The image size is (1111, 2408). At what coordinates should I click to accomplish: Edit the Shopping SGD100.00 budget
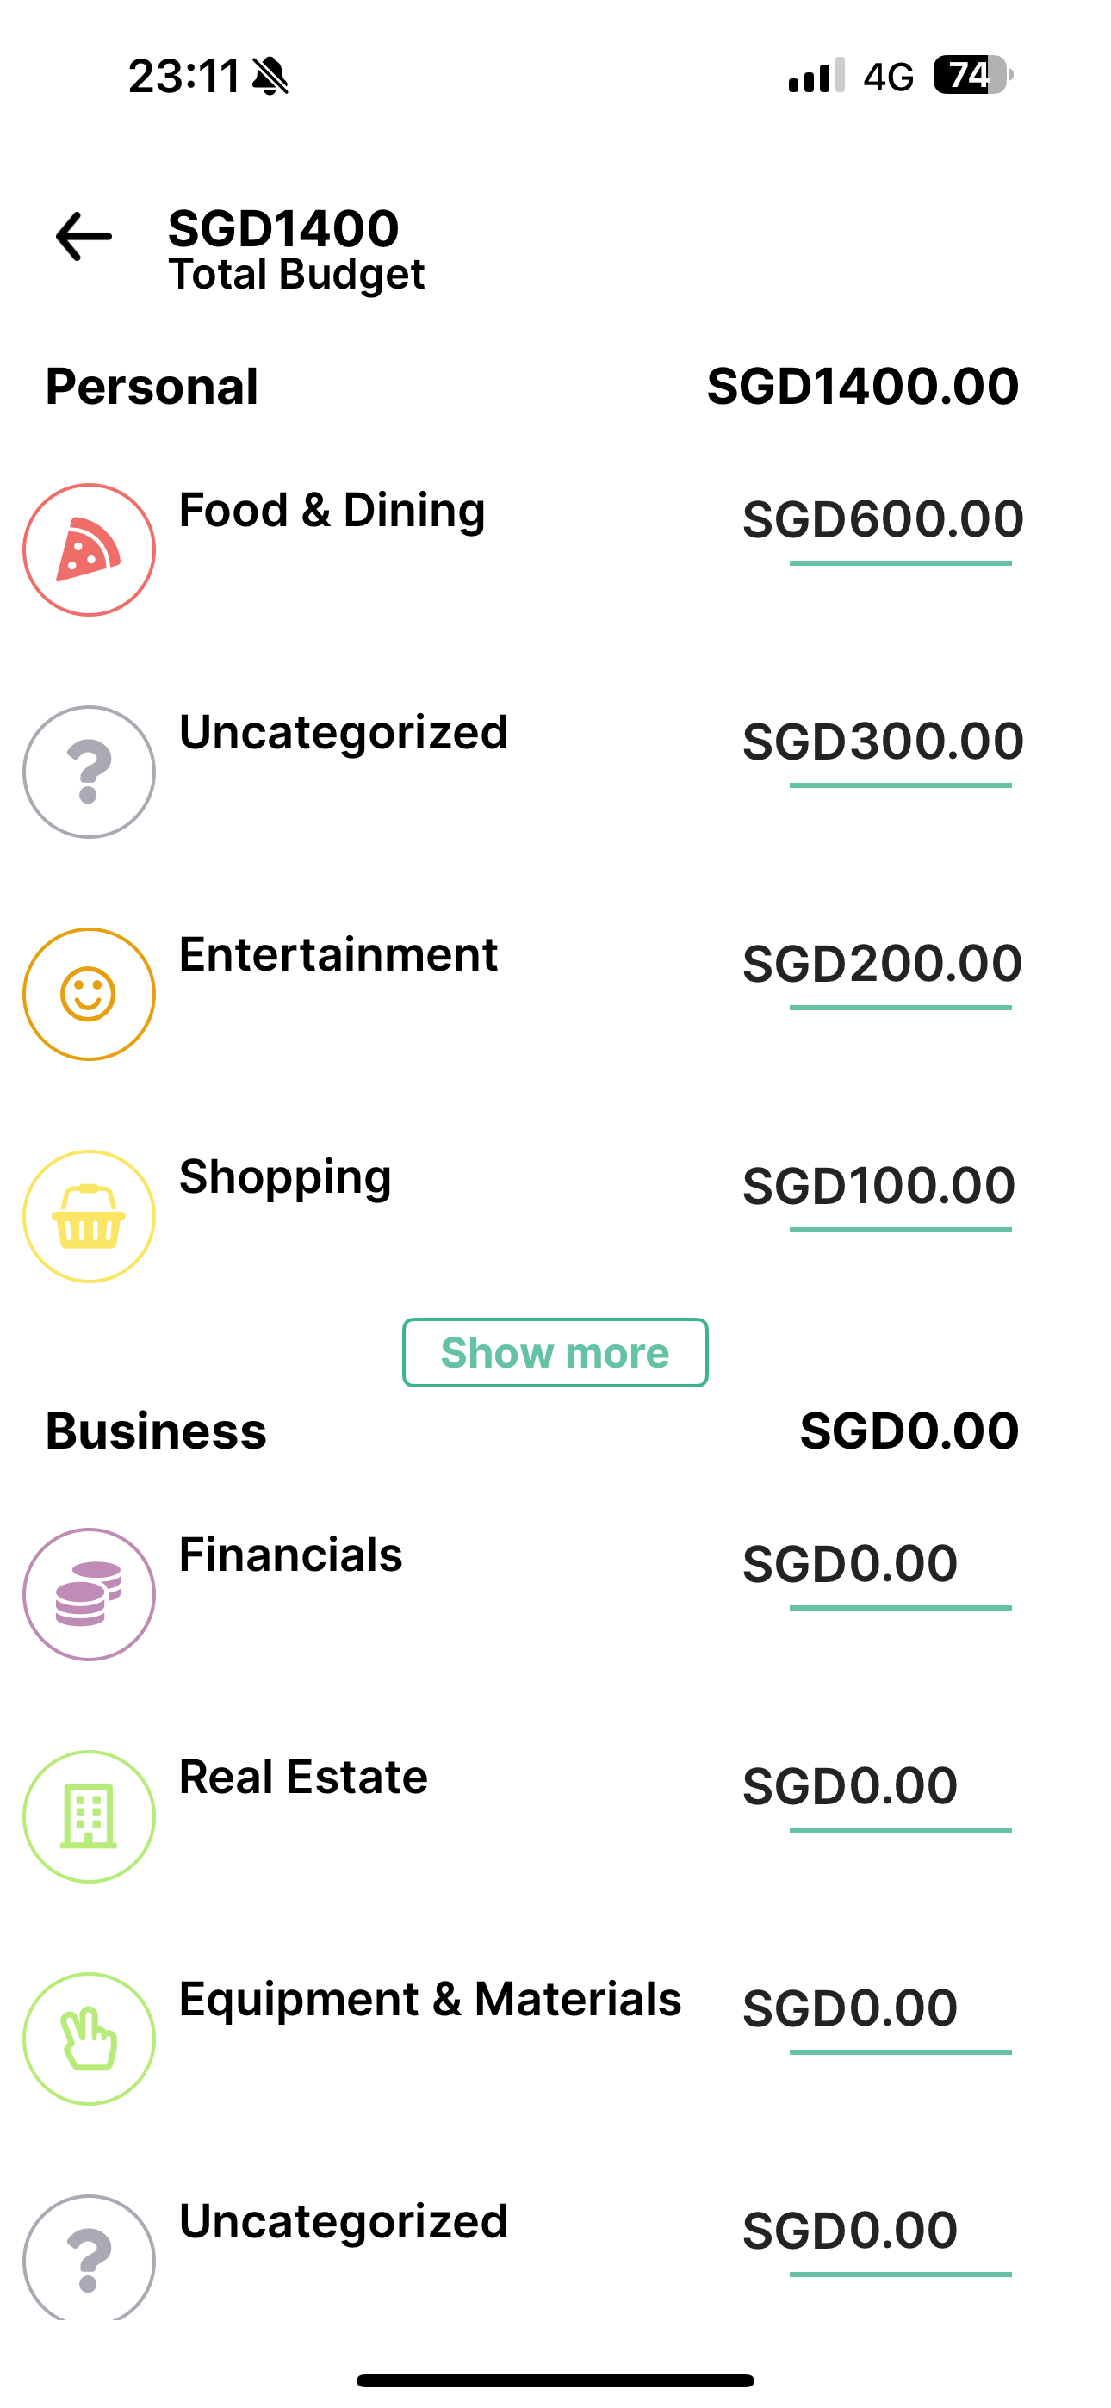(879, 1186)
